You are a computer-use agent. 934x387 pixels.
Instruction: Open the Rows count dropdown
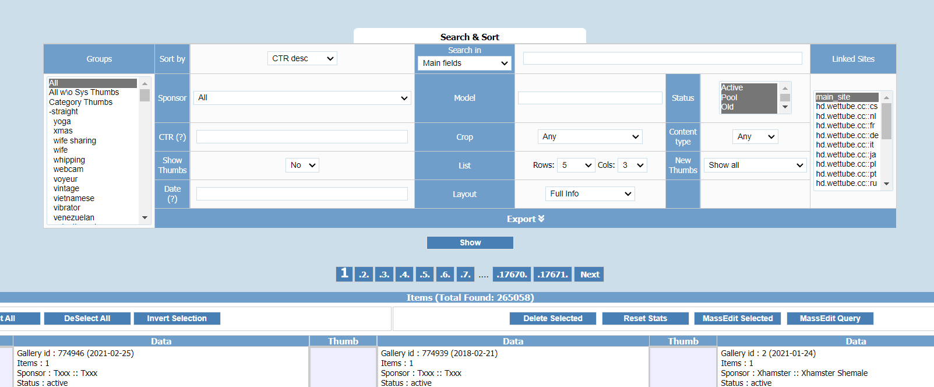pos(576,165)
